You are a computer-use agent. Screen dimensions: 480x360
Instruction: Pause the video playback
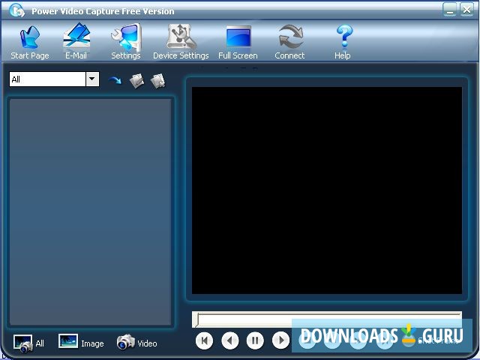tap(255, 340)
